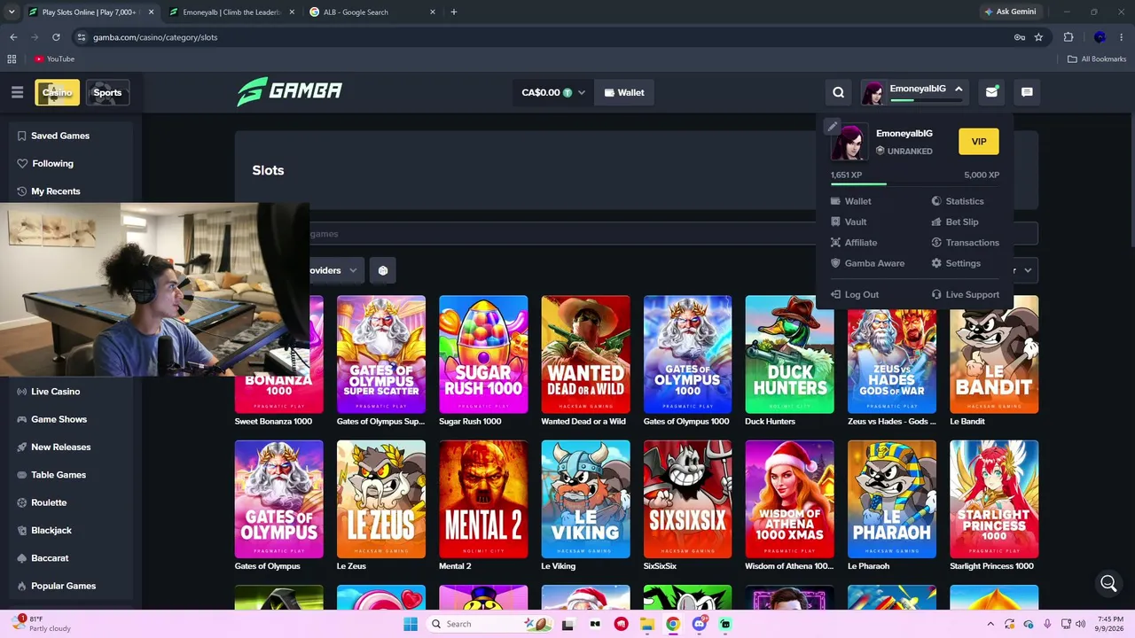The width and height of the screenshot is (1135, 638).
Task: Select the Sports tab
Action: coord(107,92)
